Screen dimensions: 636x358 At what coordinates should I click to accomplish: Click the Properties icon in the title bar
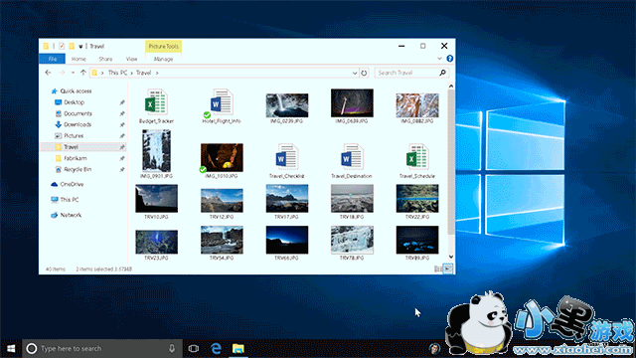coord(62,47)
